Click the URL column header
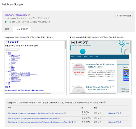The image size is (136, 129). point(10,108)
